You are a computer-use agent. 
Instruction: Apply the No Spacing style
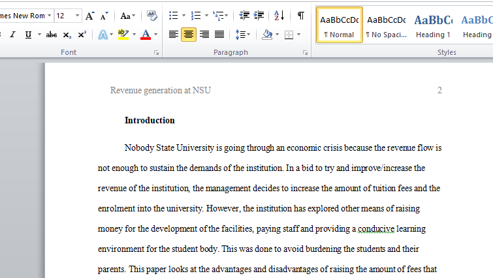(x=387, y=25)
